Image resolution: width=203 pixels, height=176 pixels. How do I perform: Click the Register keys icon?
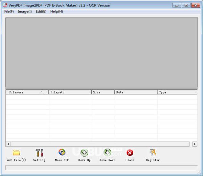pos(153,152)
